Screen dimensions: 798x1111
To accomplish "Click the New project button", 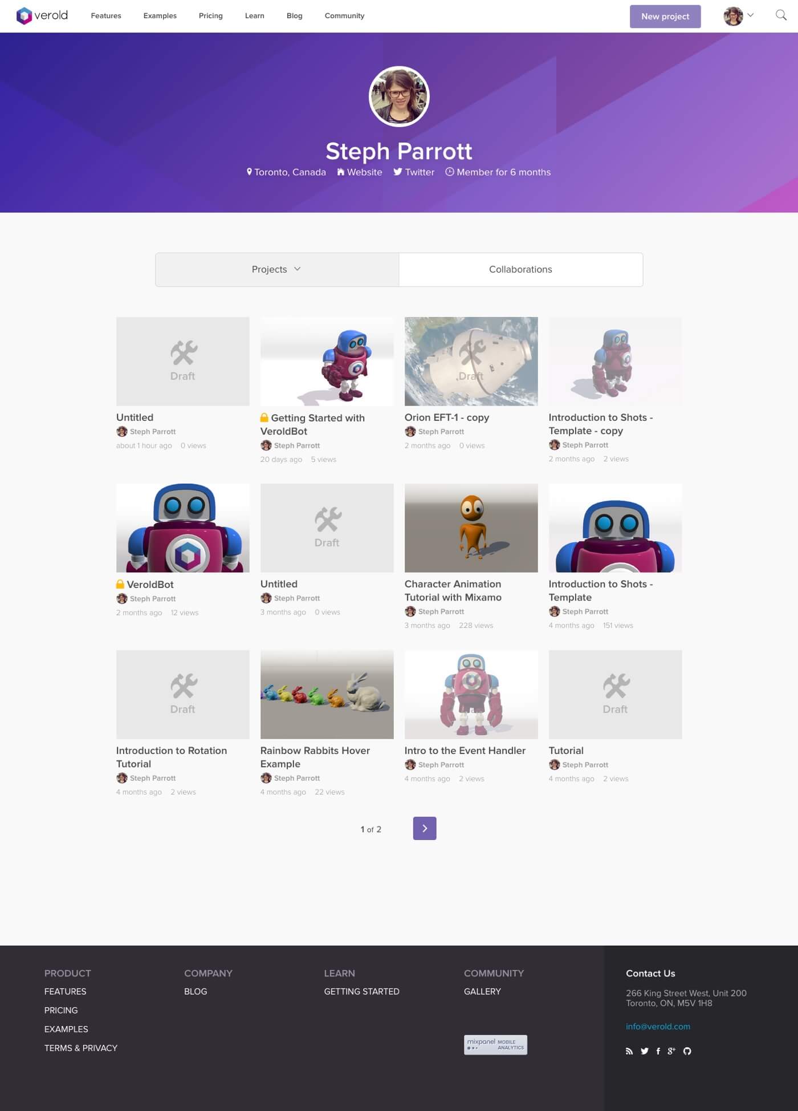I will click(x=665, y=17).
